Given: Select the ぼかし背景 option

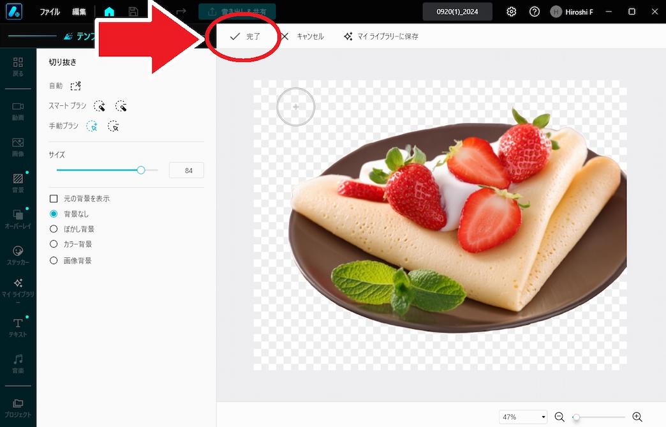Looking at the screenshot, I should pyautogui.click(x=54, y=228).
